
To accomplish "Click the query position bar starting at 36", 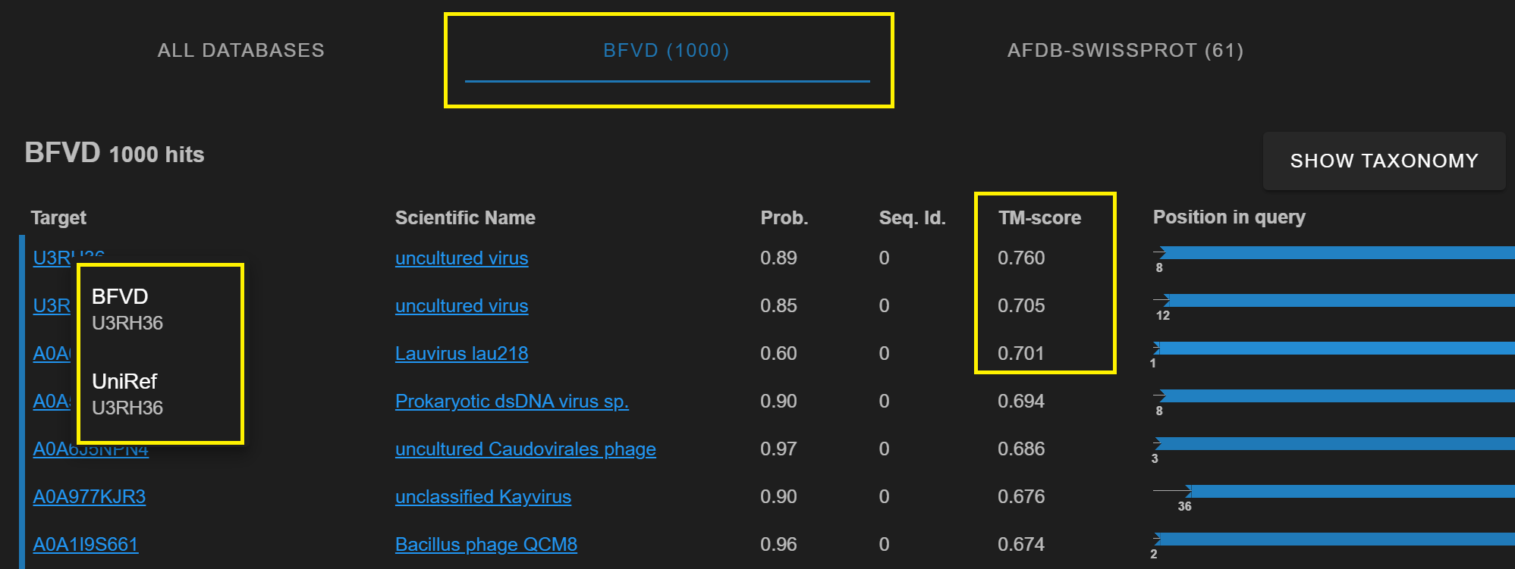I will coord(1350,492).
